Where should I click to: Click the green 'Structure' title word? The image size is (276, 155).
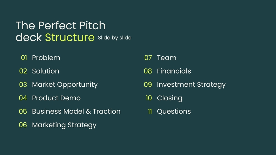pos(70,37)
